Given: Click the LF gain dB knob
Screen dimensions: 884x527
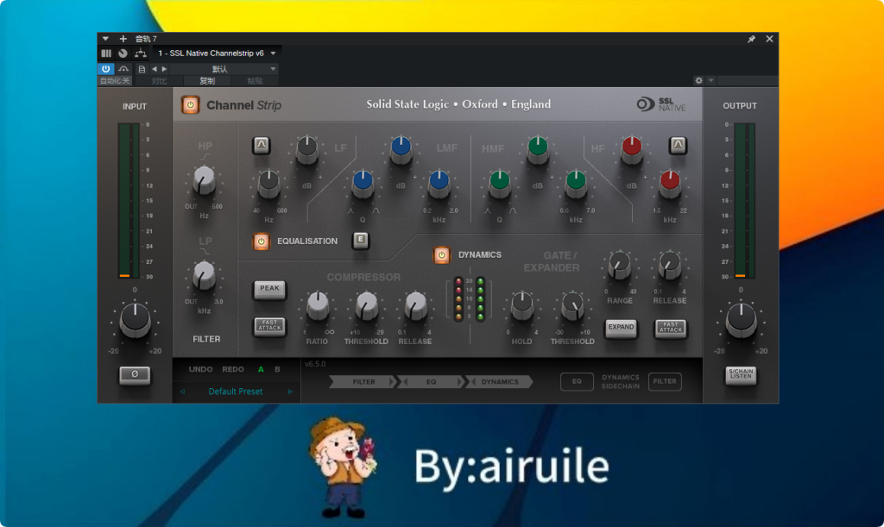Looking at the screenshot, I should point(306,149).
